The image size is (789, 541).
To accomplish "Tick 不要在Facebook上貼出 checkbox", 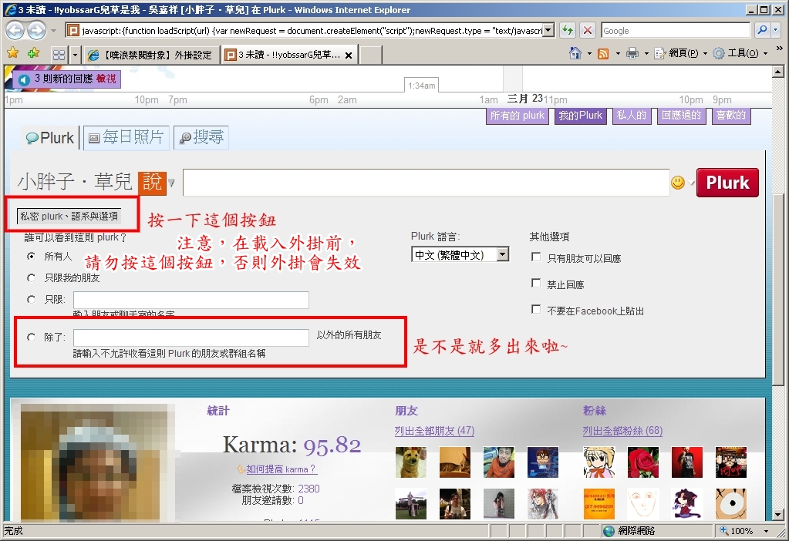I will tap(536, 310).
